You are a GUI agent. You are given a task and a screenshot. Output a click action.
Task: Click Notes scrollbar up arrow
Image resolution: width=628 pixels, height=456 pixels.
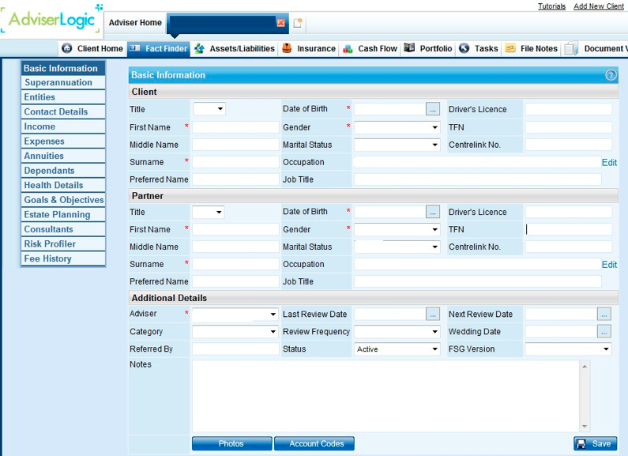pyautogui.click(x=585, y=366)
